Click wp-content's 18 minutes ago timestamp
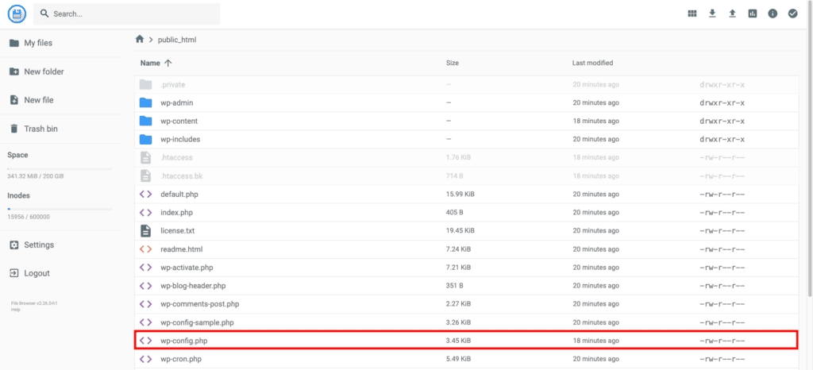Viewport: 813px width, 370px height. (595, 121)
